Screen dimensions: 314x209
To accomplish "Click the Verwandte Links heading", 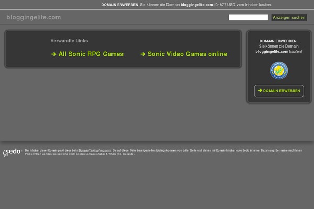I will tap(69, 41).
